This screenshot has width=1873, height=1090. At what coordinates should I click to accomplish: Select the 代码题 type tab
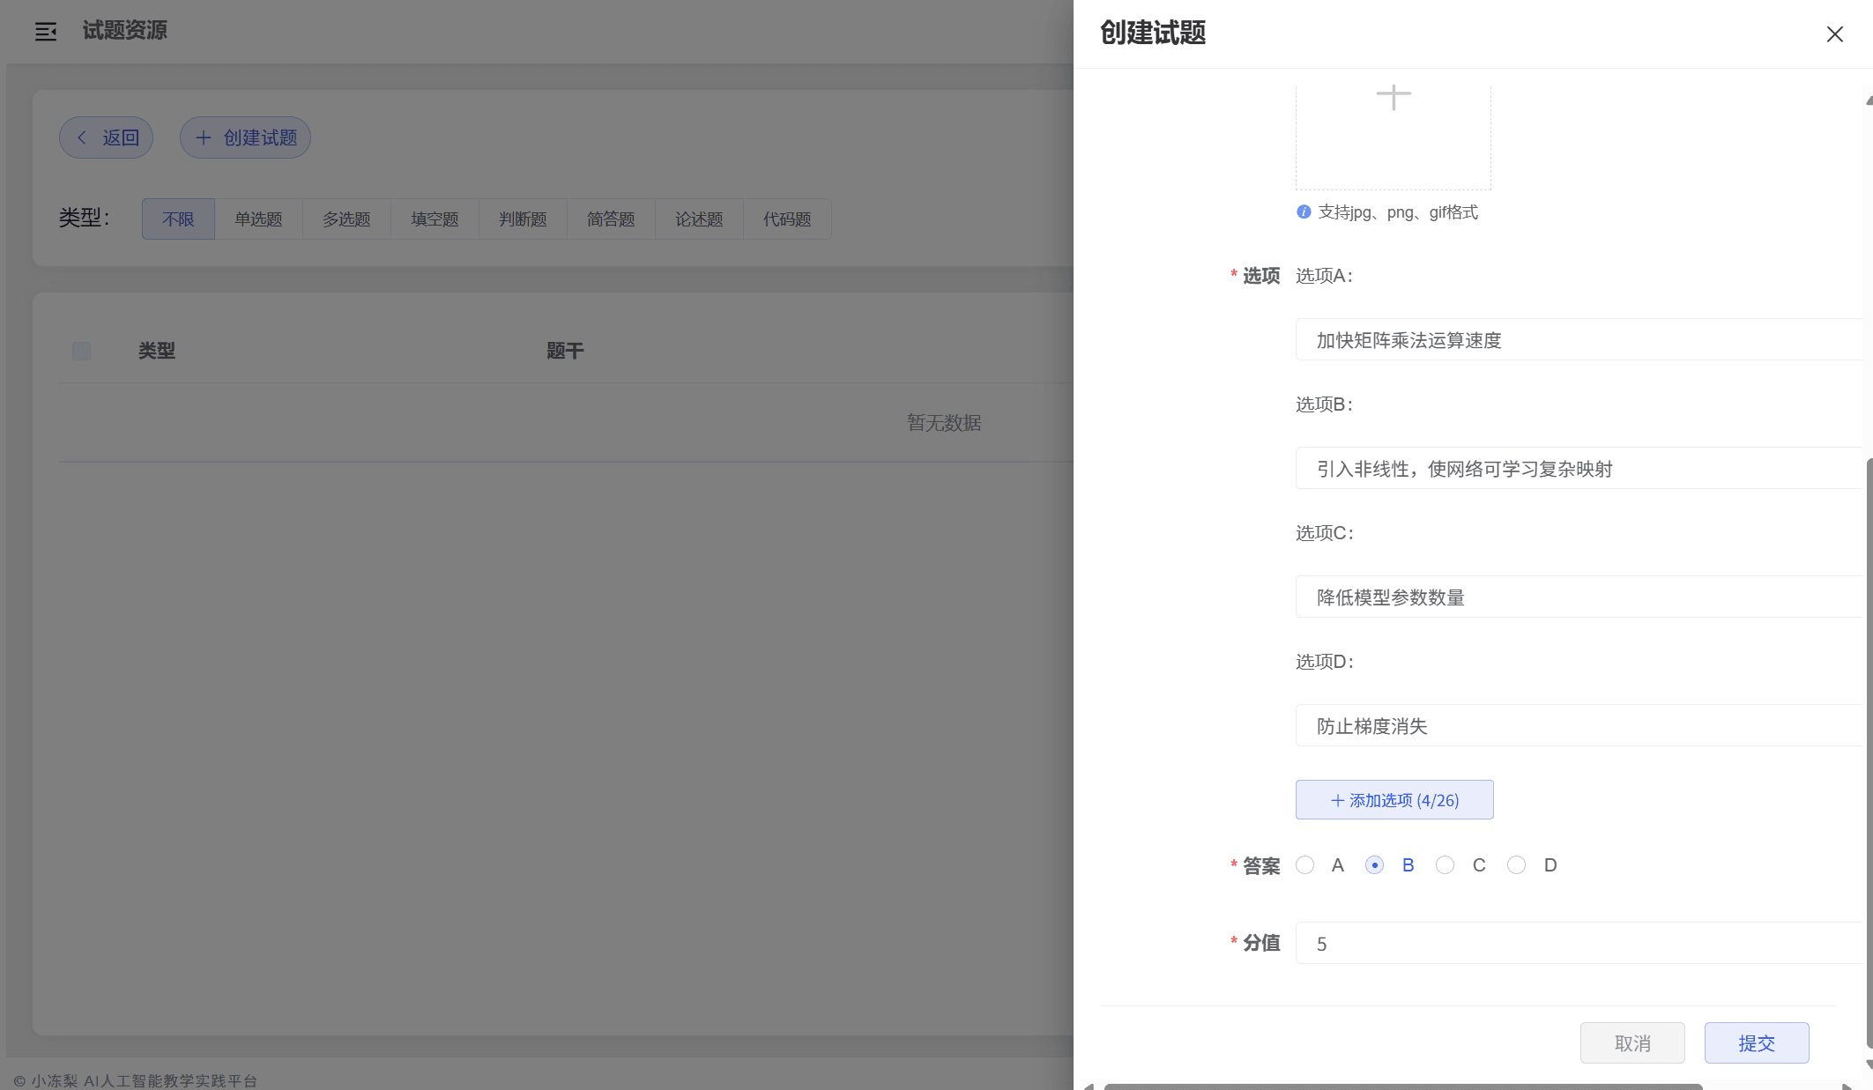tap(787, 219)
